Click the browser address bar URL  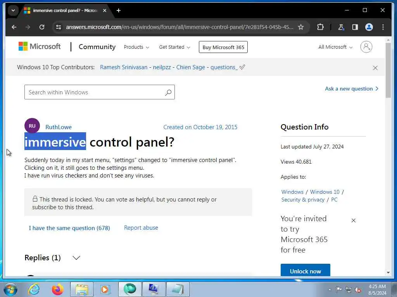pyautogui.click(x=180, y=27)
